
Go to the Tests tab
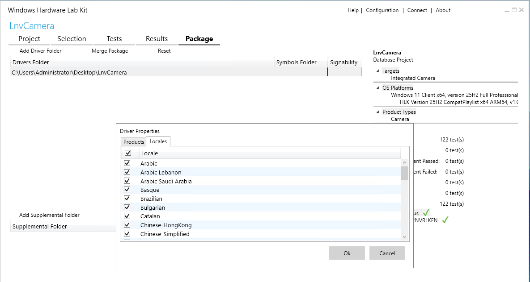114,39
